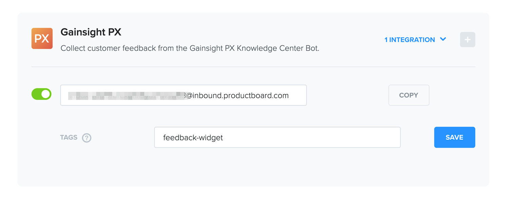Click the blurred portion of the email address
The height and width of the screenshot is (200, 509).
126,96
